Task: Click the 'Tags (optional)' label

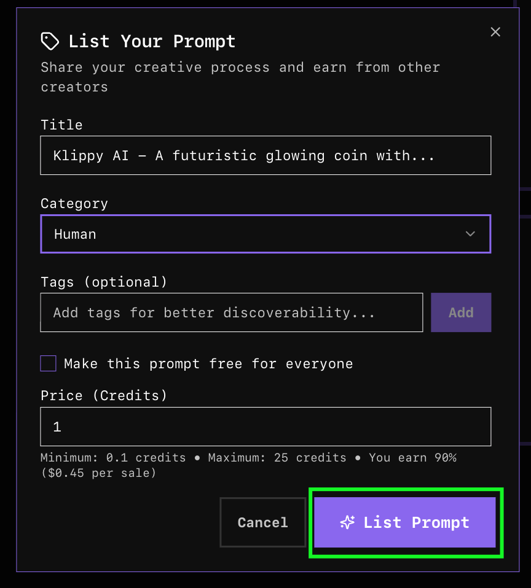Action: [x=104, y=282]
